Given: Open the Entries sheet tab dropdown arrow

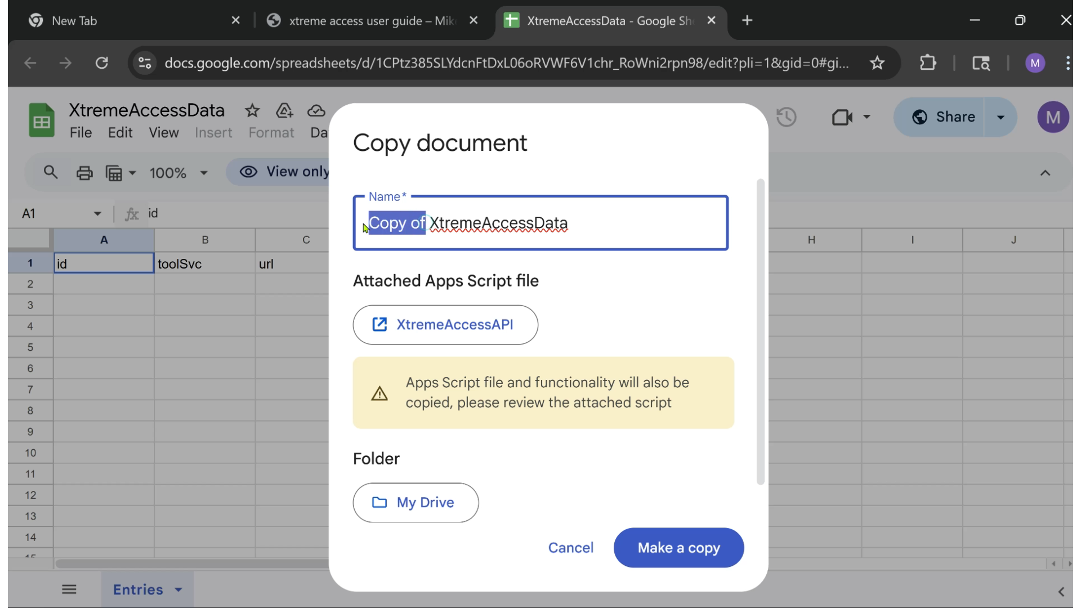Looking at the screenshot, I should tap(178, 590).
